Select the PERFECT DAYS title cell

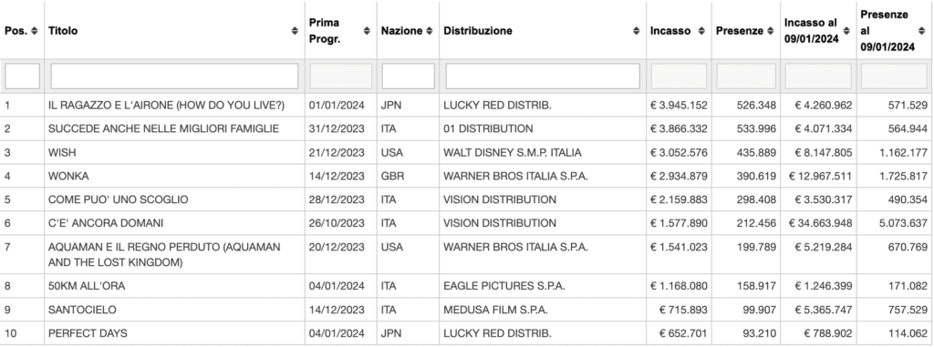tap(88, 333)
